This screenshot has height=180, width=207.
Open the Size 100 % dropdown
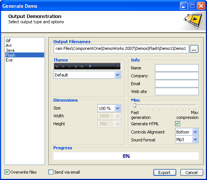[x=109, y=108]
